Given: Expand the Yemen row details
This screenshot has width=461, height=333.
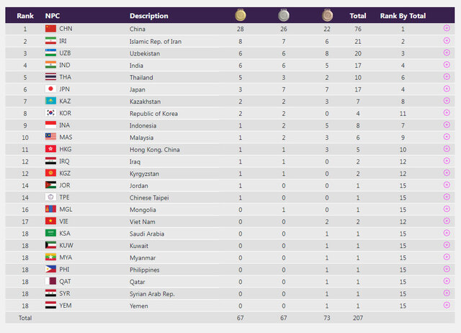Looking at the screenshot, I should [x=447, y=306].
